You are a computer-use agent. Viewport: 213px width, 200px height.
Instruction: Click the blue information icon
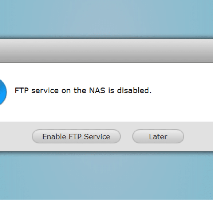[3, 92]
